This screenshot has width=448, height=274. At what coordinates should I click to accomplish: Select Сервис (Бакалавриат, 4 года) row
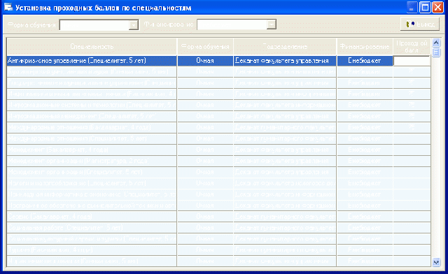tap(218, 217)
